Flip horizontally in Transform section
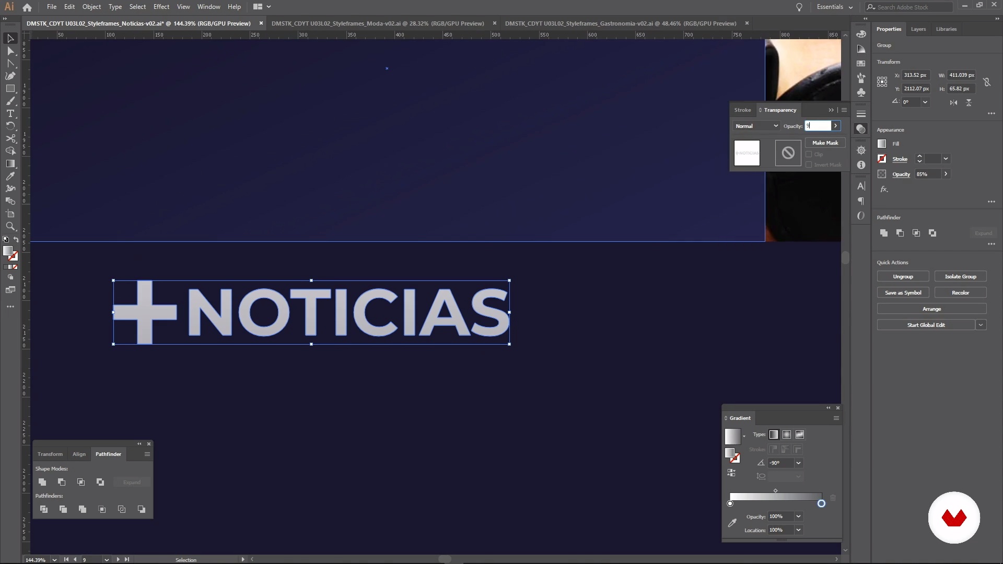 (x=953, y=102)
